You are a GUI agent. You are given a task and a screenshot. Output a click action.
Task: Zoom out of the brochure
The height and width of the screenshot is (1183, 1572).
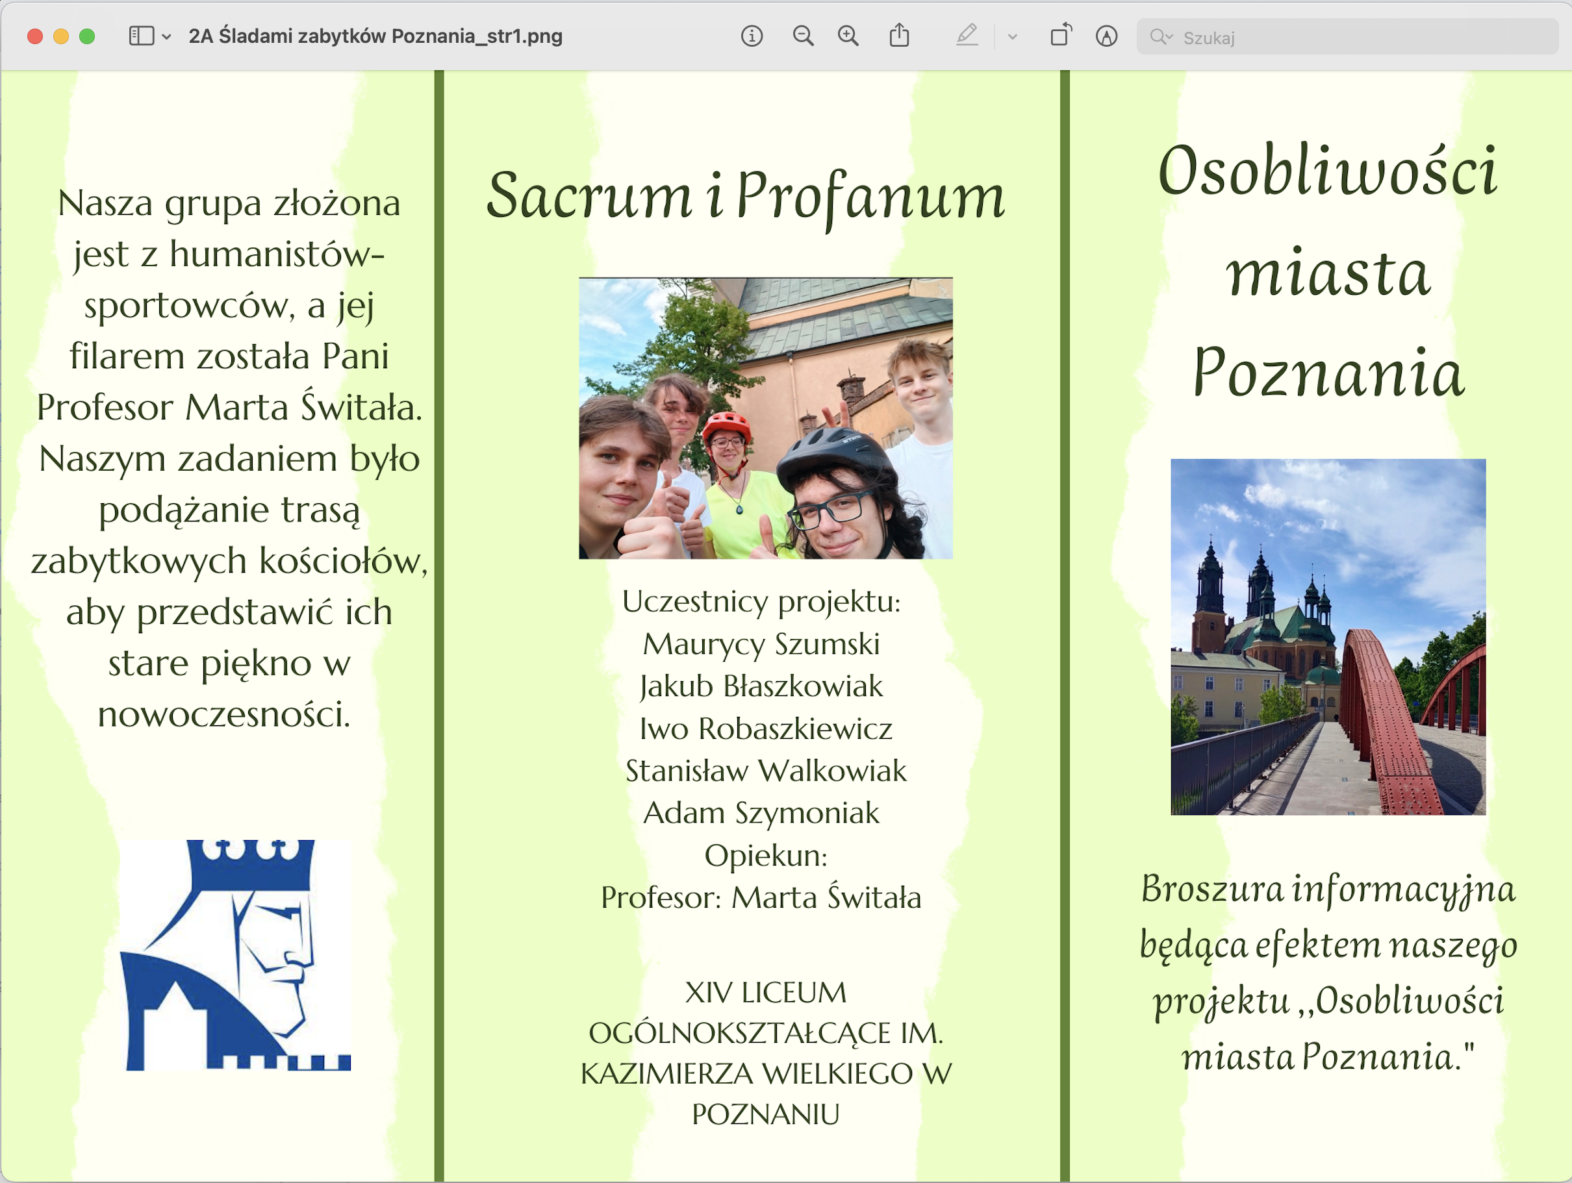[802, 36]
